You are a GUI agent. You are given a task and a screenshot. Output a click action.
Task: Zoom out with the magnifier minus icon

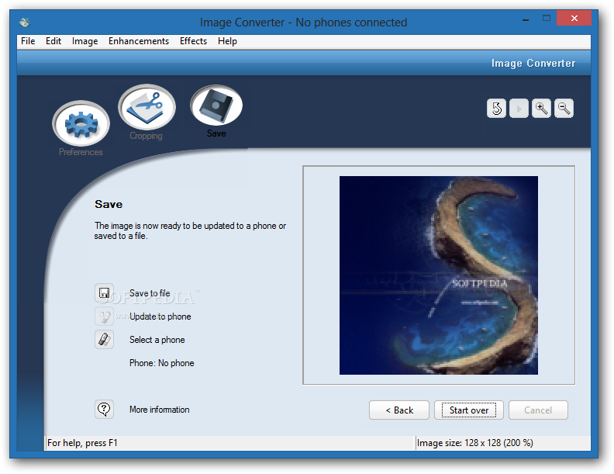tap(564, 109)
